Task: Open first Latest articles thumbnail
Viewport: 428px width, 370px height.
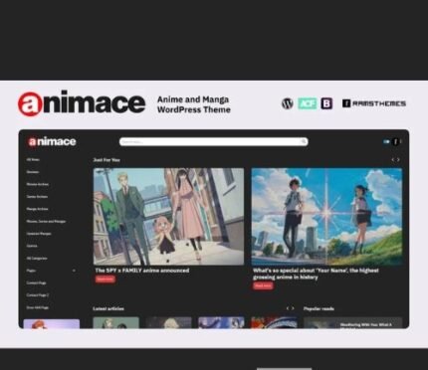Action: tap(116, 322)
